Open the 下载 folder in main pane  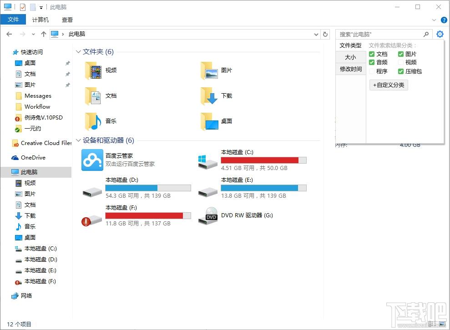209,96
